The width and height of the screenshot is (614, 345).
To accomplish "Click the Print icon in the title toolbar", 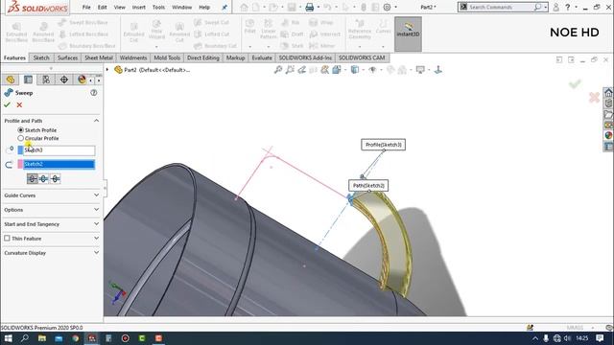I will [309, 7].
